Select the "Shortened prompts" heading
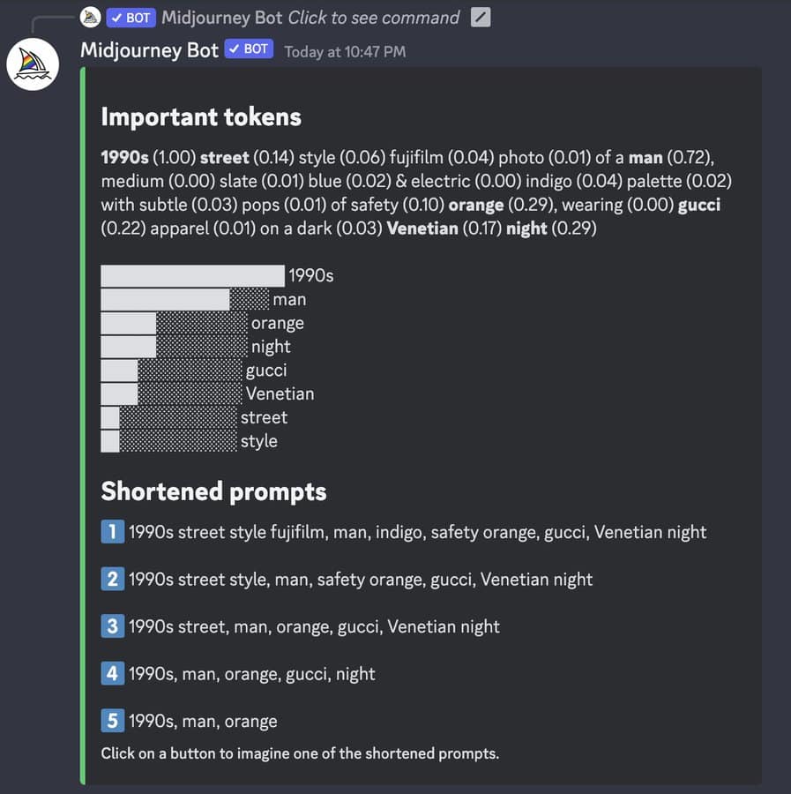The width and height of the screenshot is (791, 794). tap(213, 491)
